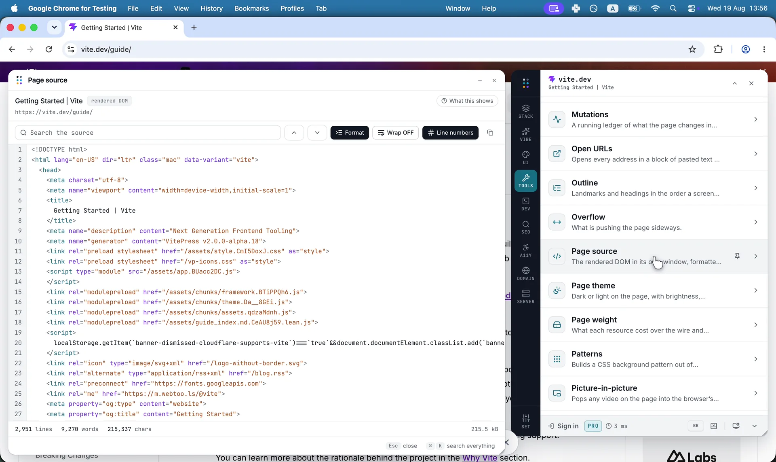Viewport: 776px width, 462px height.
Task: Click the Page weight tool icon
Action: pos(557,325)
